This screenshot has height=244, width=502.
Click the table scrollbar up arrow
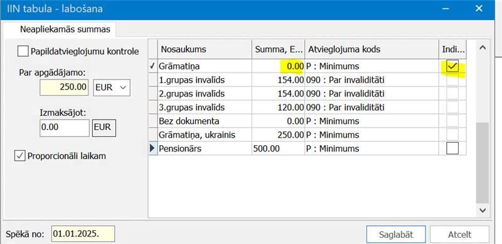483,48
